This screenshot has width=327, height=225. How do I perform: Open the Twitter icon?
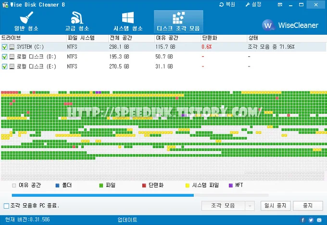311,220
